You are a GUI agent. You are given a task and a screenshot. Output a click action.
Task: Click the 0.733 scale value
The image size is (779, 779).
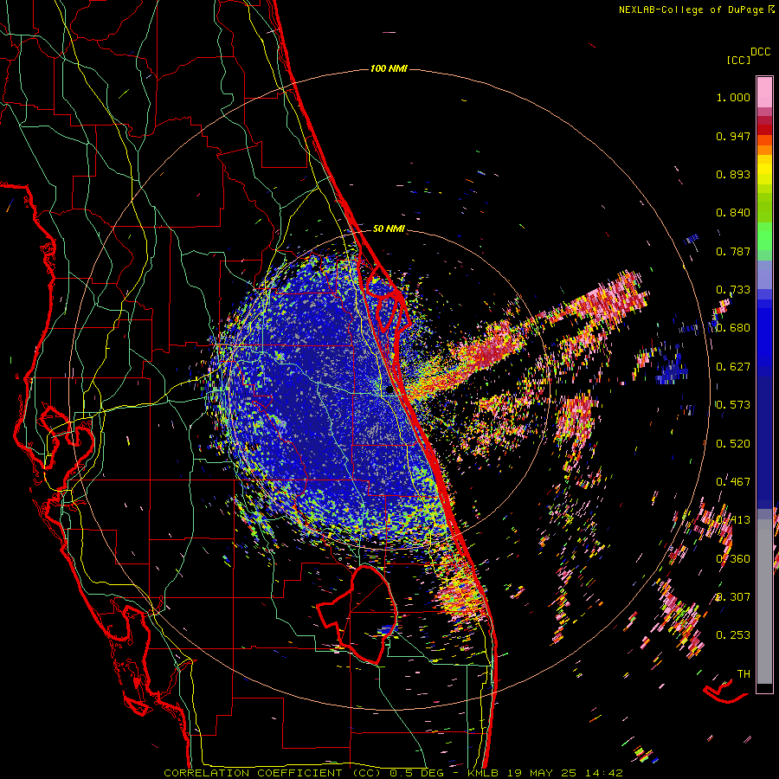point(733,290)
